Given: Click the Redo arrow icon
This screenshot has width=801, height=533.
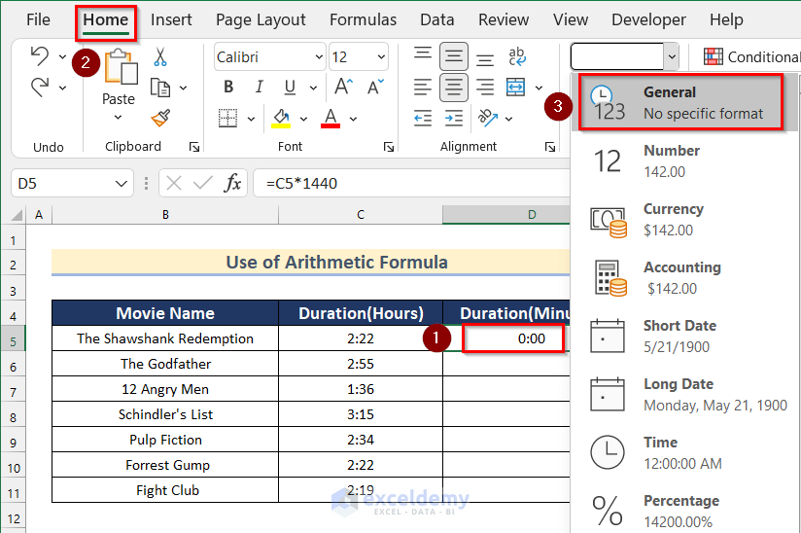Looking at the screenshot, I should [39, 88].
